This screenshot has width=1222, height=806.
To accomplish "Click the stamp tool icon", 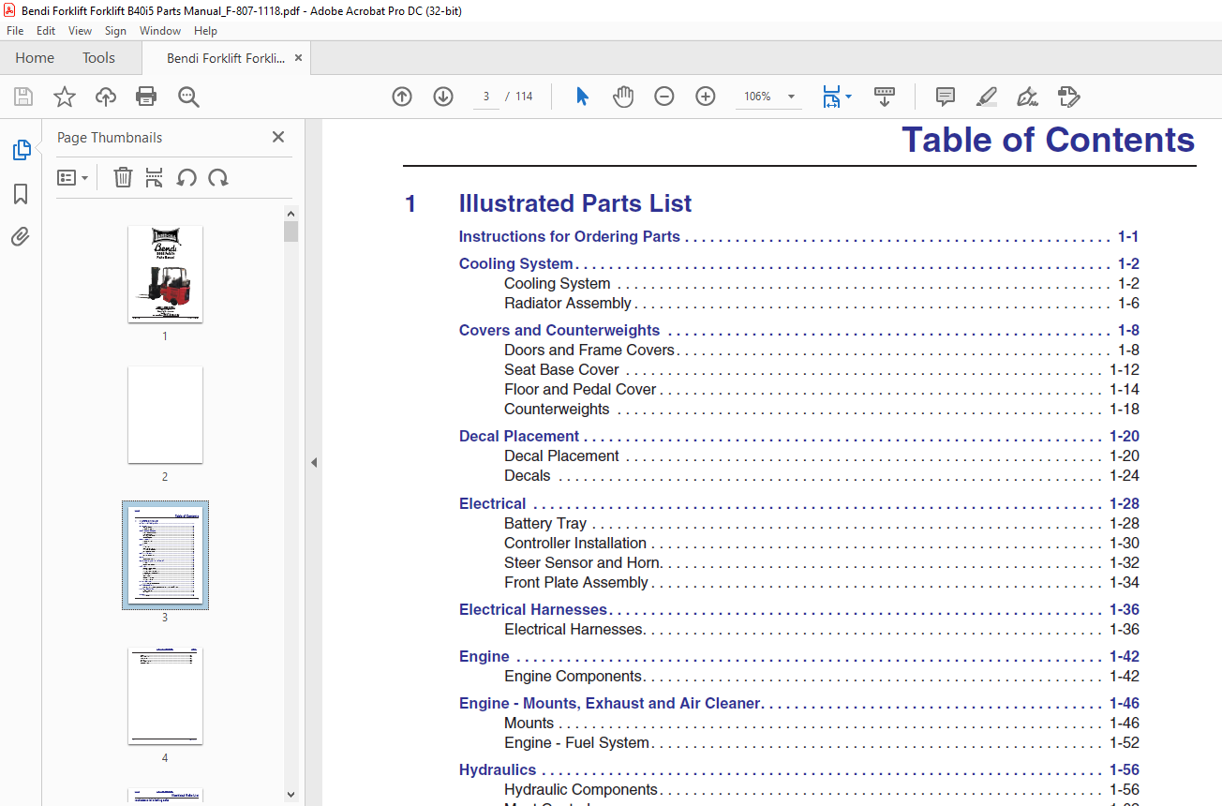I will (1068, 97).
